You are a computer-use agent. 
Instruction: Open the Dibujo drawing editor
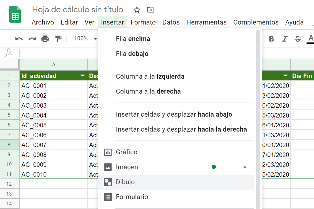(x=126, y=182)
